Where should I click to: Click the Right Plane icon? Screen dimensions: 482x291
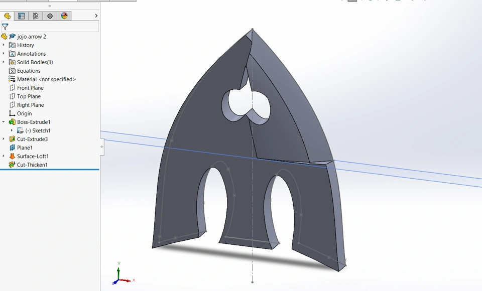[x=12, y=105]
